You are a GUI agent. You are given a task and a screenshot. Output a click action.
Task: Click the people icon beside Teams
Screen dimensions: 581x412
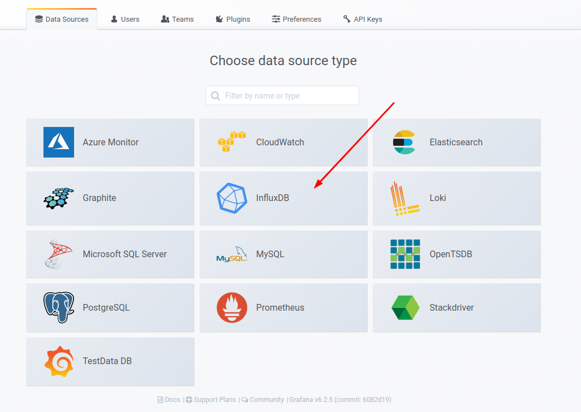pos(165,19)
